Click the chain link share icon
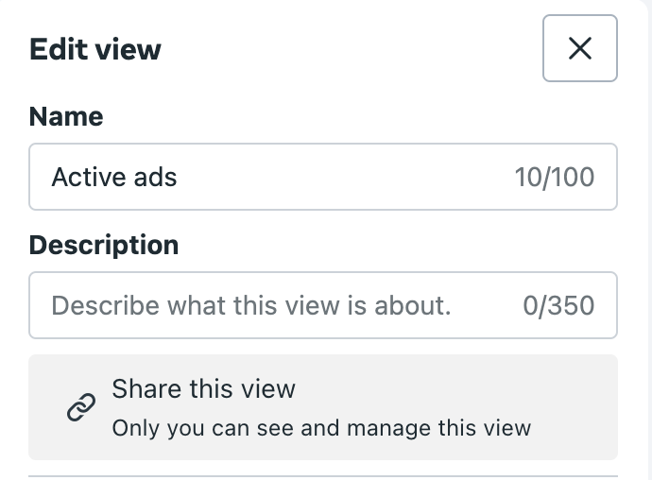 click(81, 407)
